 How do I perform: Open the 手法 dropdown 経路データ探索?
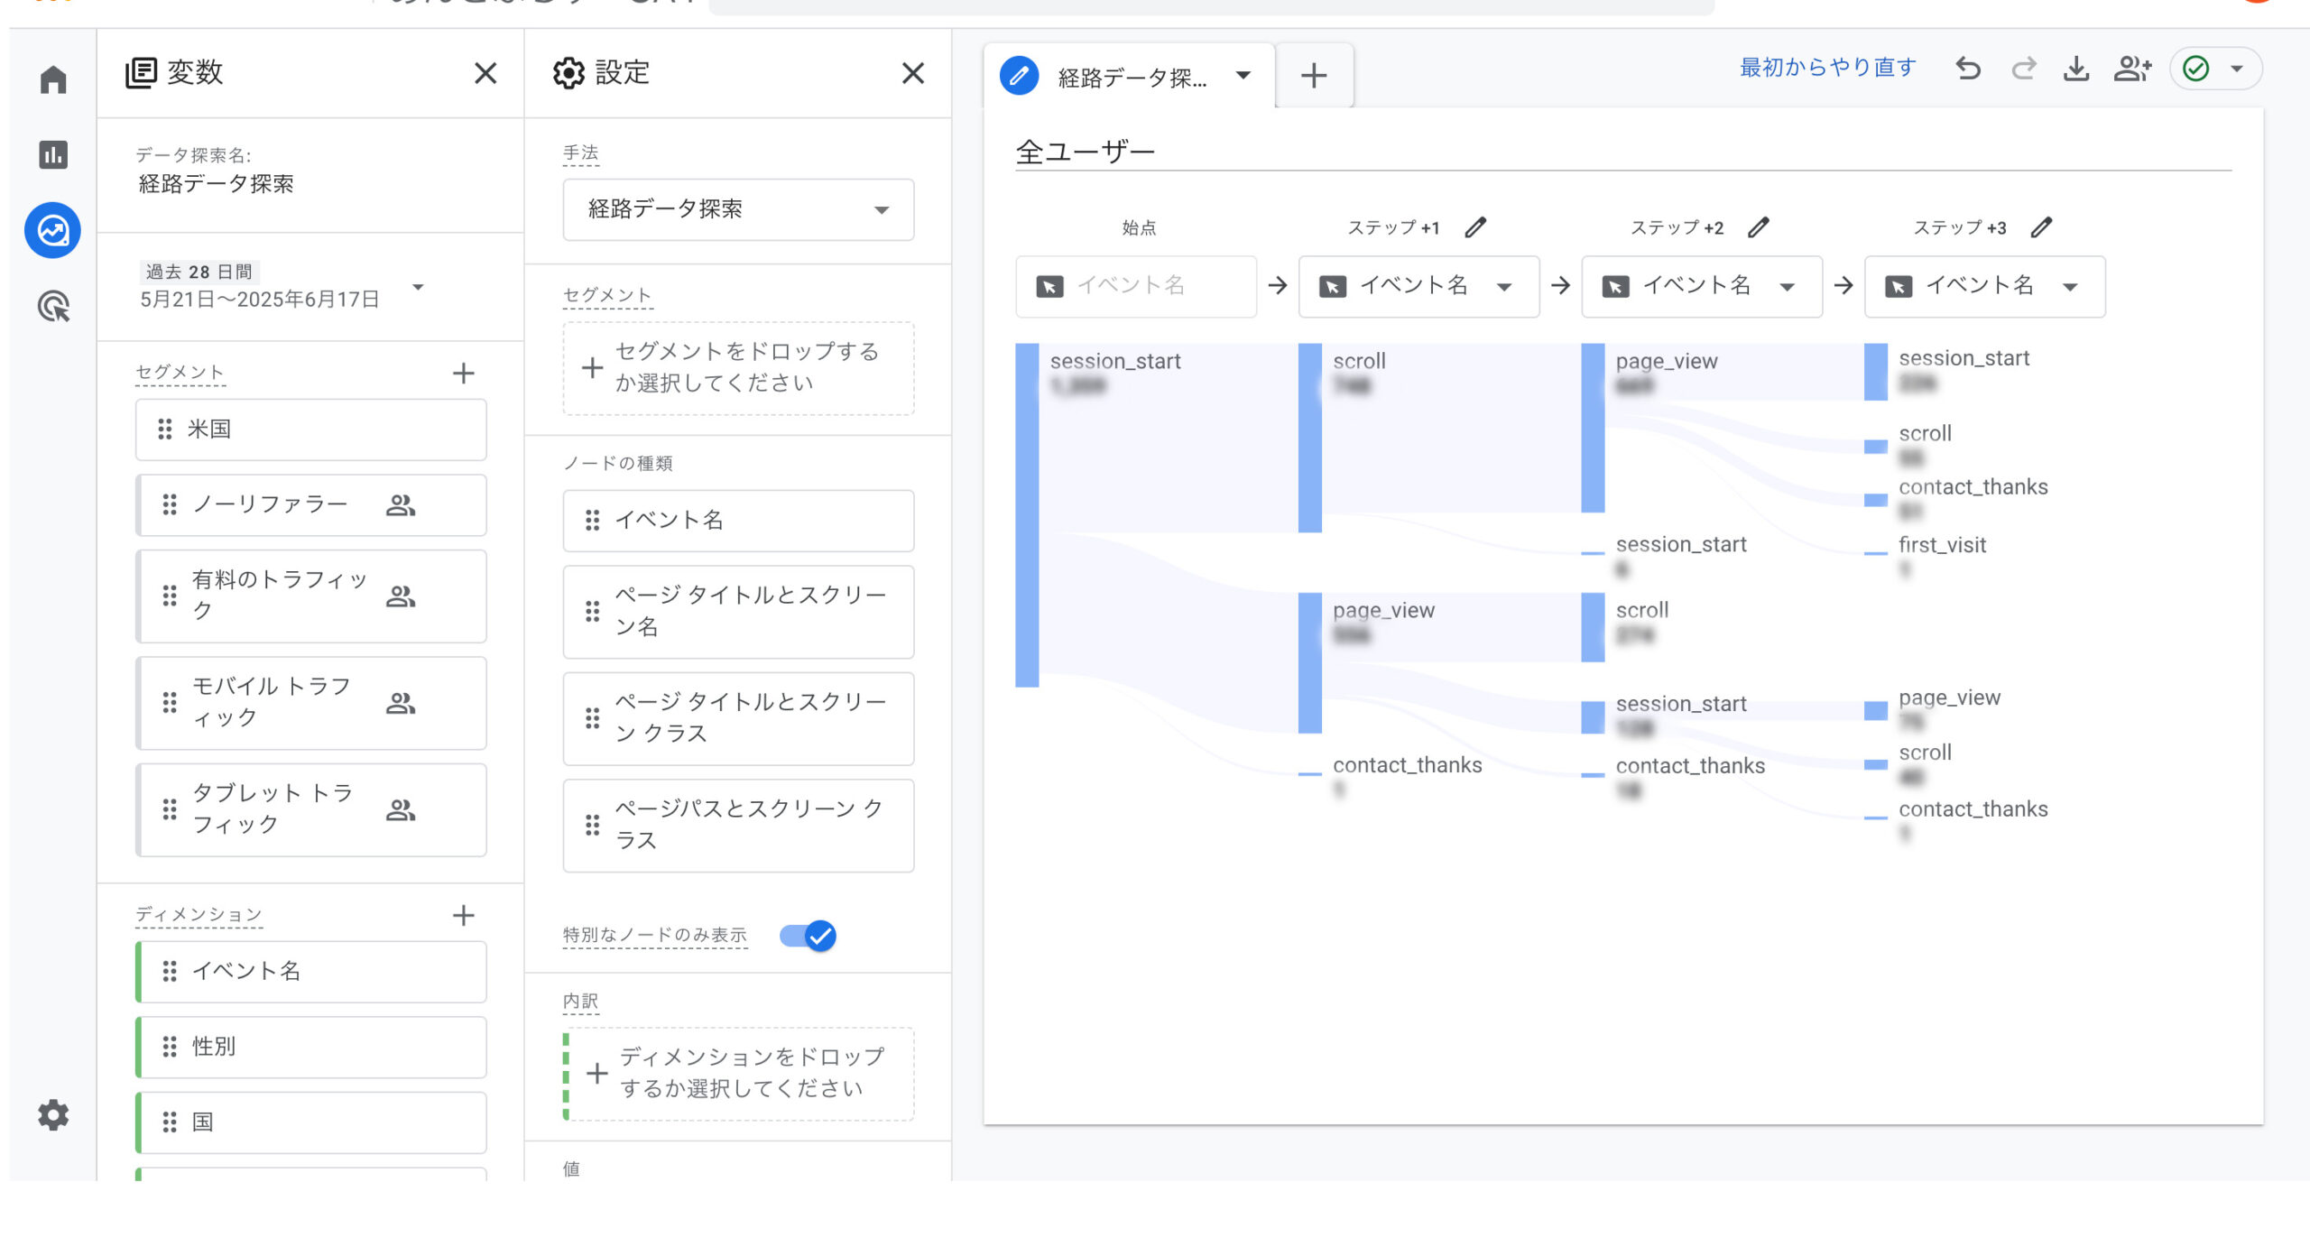(738, 209)
